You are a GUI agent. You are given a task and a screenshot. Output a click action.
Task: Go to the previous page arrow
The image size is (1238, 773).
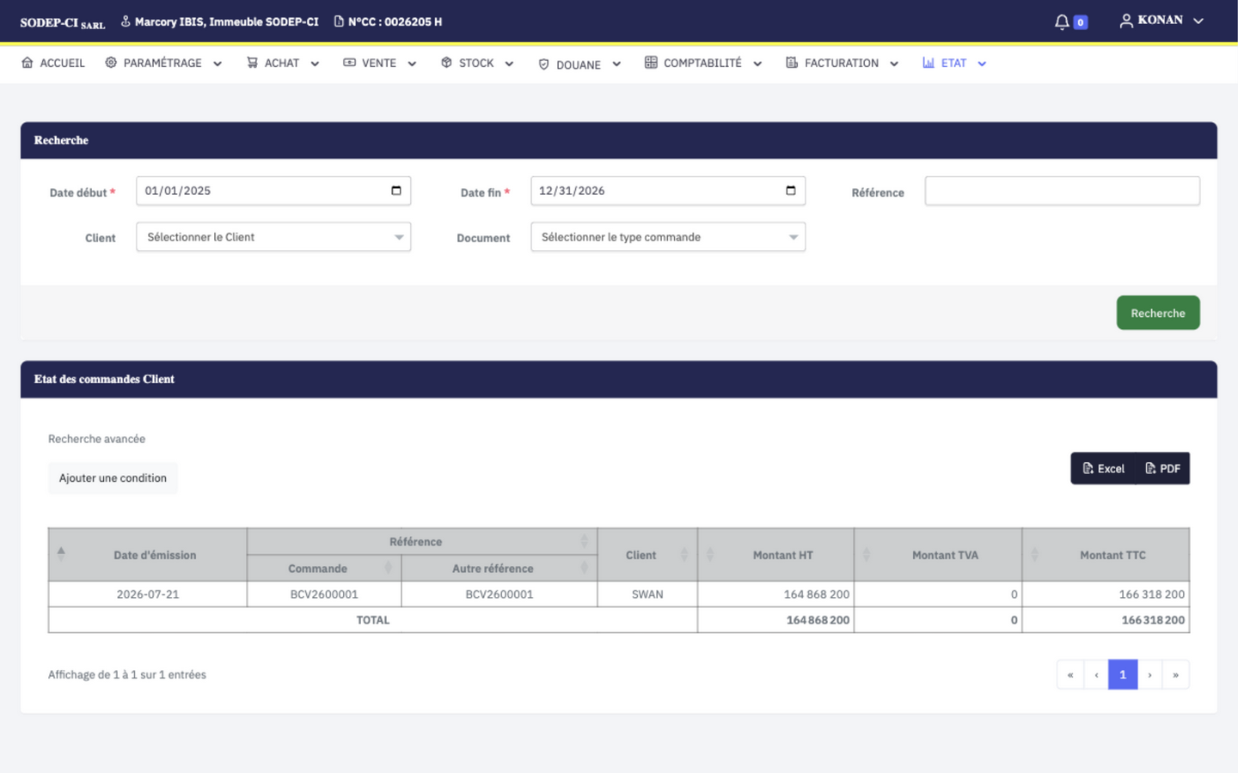click(1096, 674)
